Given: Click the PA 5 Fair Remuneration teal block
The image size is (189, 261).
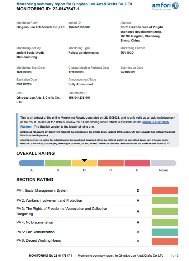Looking at the screenshot, I should [165, 232].
